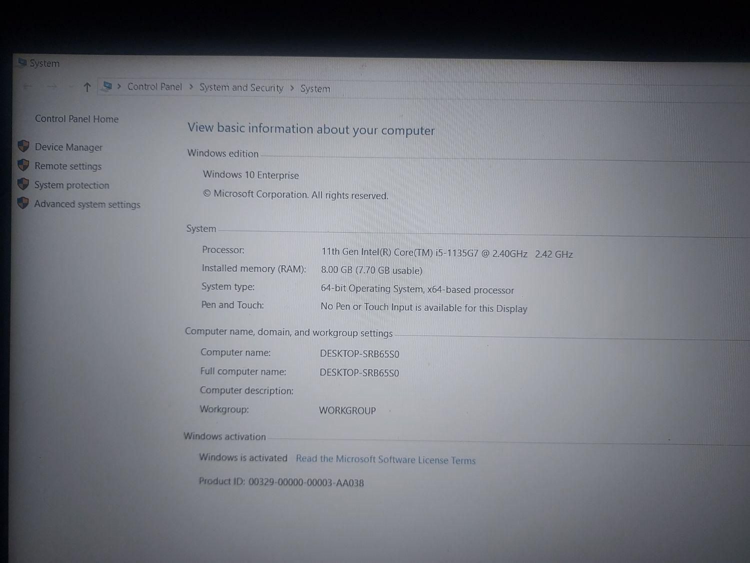This screenshot has height=563, width=750.
Task: Click the shield icon beside Device Manager
Action: 23,146
